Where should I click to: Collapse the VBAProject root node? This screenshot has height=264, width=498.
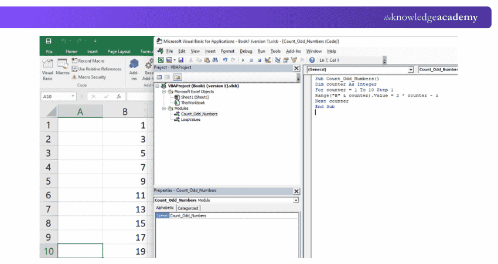pos(157,86)
